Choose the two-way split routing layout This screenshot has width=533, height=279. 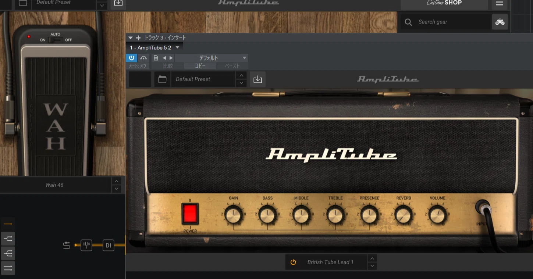click(x=8, y=239)
